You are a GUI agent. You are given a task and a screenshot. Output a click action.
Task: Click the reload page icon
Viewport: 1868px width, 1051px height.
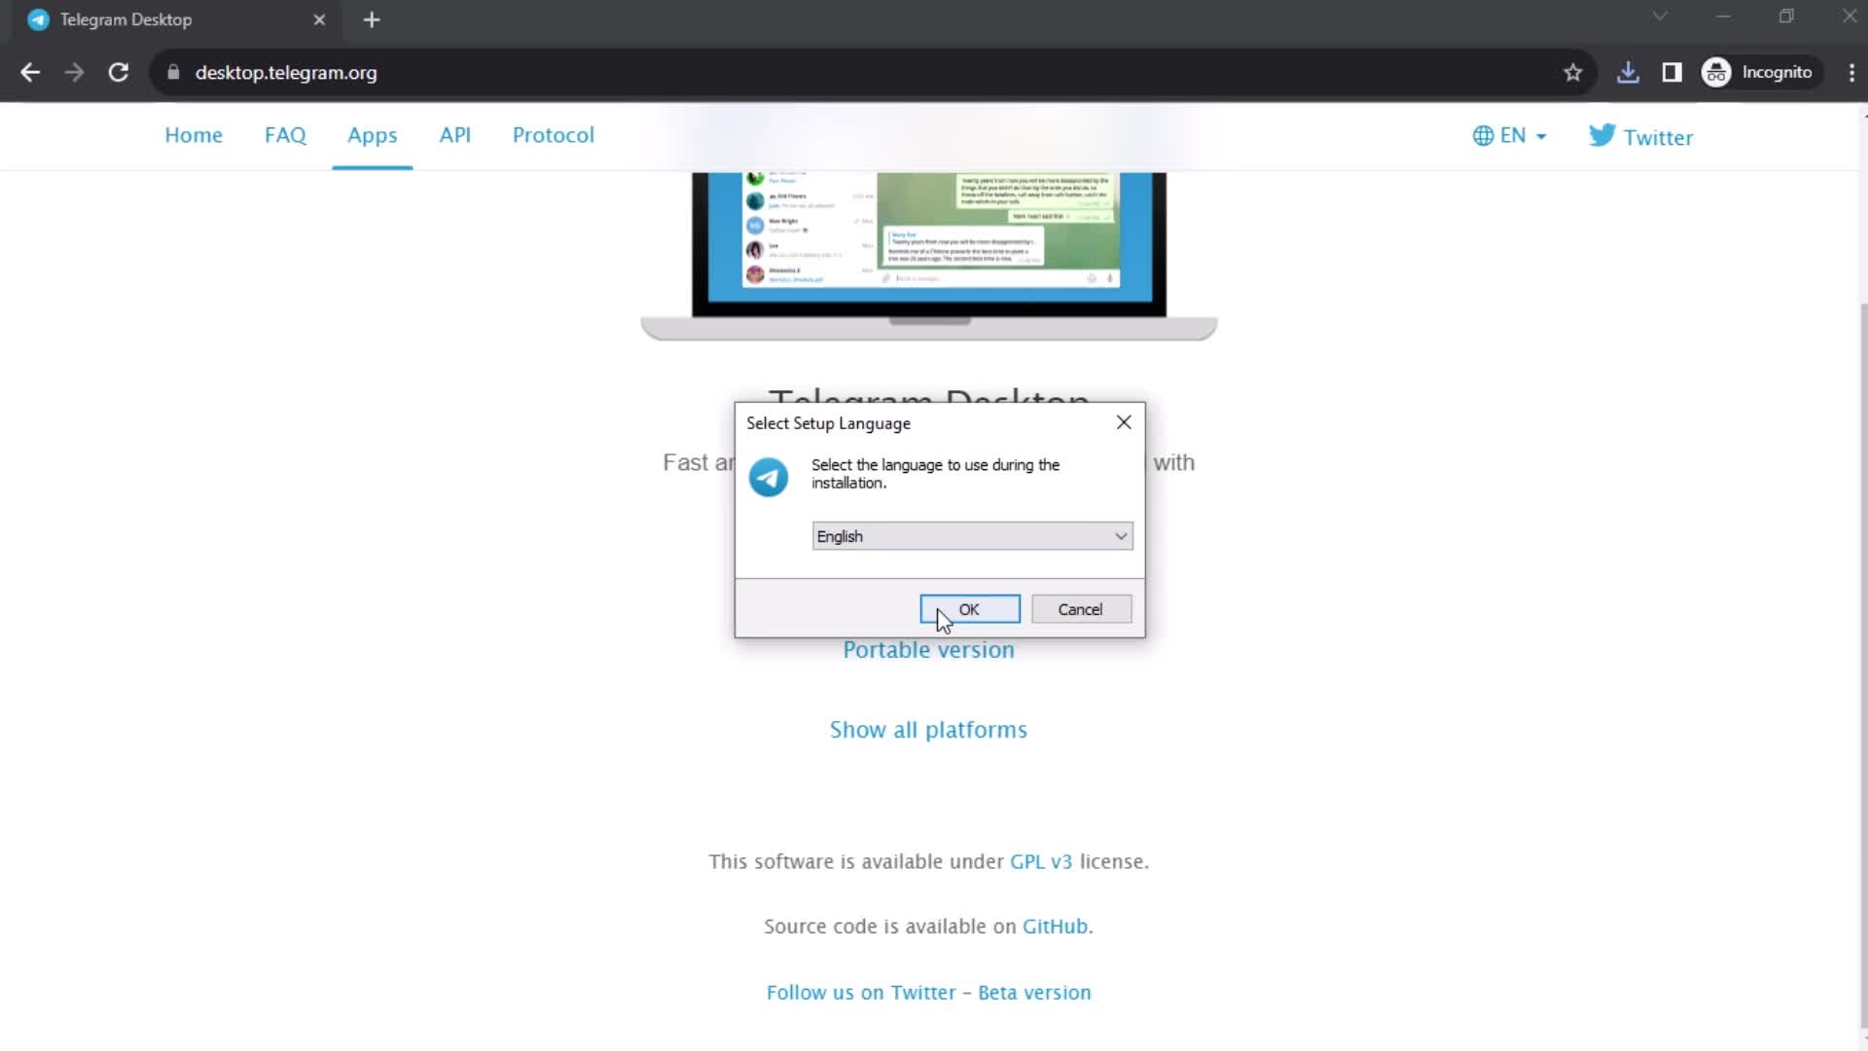[117, 73]
